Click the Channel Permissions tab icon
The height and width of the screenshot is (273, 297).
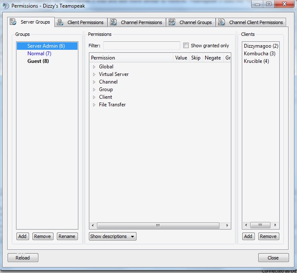113,22
